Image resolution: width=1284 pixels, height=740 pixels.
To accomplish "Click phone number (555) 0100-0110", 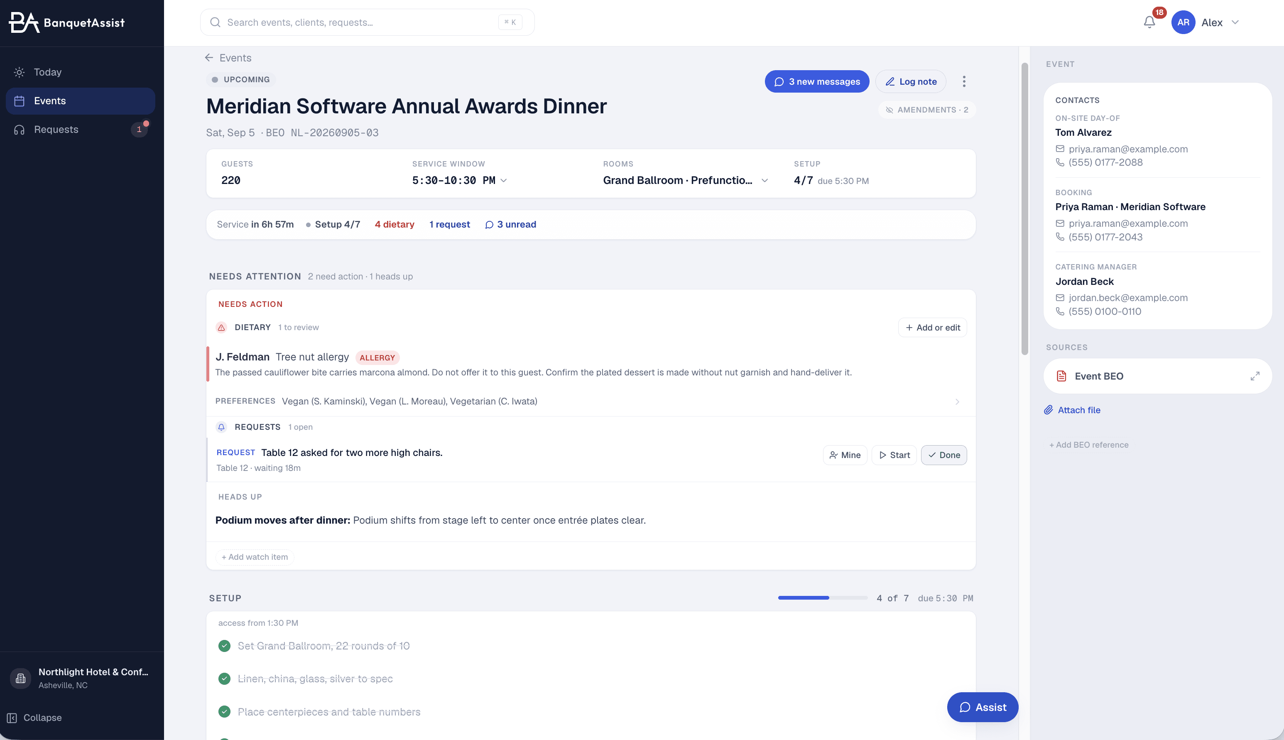I will (x=1105, y=311).
